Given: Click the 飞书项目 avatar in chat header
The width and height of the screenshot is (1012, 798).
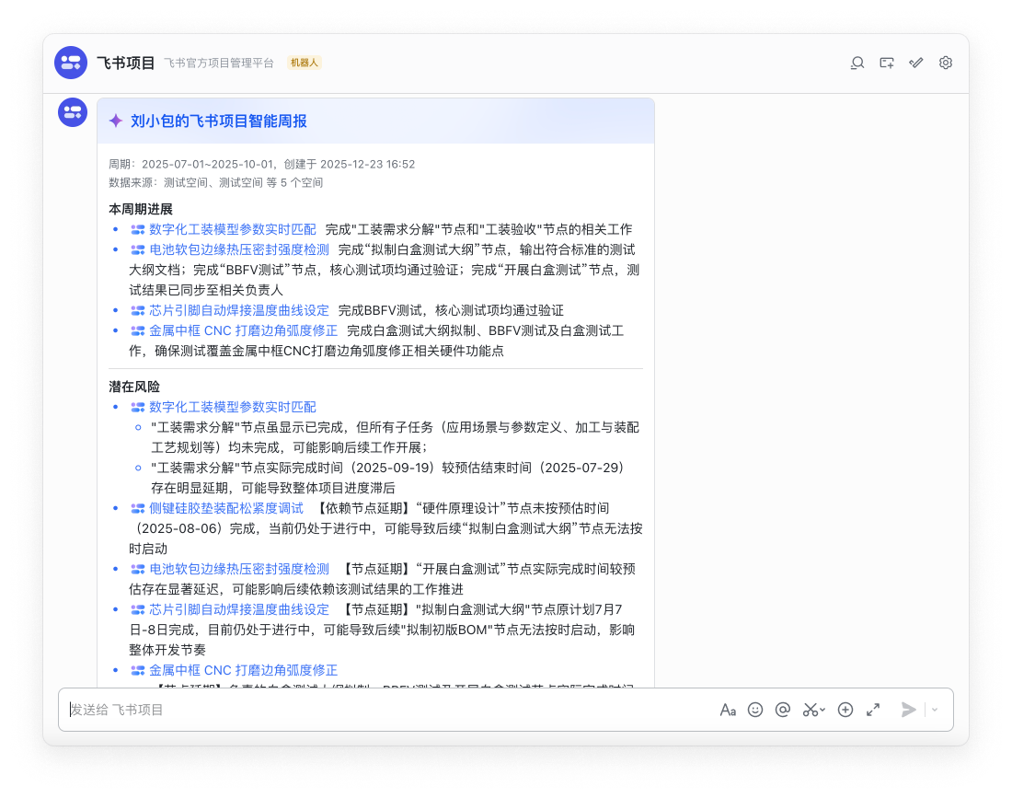Looking at the screenshot, I should tap(71, 63).
